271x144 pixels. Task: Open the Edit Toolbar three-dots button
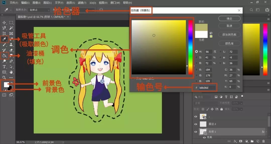11,78
